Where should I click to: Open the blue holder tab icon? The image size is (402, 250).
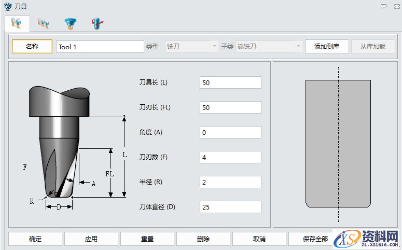(x=71, y=23)
